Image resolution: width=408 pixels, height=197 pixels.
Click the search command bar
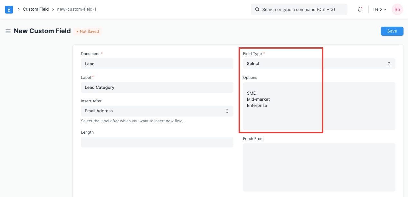point(299,9)
